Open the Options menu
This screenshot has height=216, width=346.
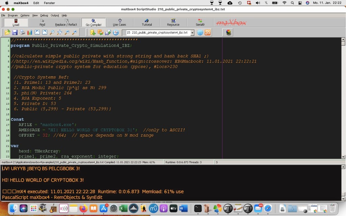pyautogui.click(x=25, y=16)
